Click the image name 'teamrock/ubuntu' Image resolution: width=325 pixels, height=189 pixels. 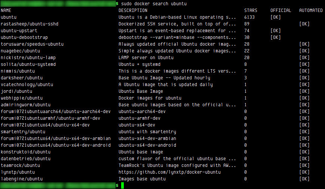point(20,165)
